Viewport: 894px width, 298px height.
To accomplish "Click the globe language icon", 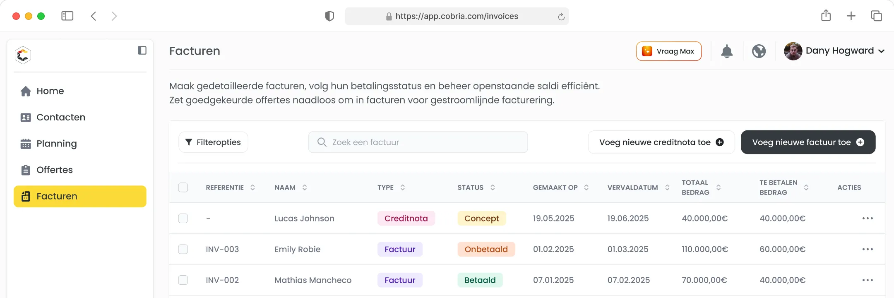I will [759, 51].
